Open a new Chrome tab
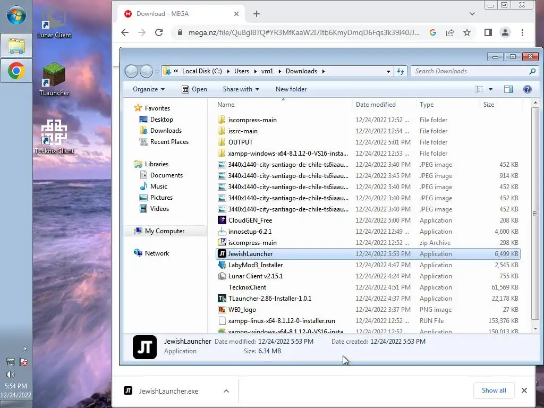The width and height of the screenshot is (544, 408). (257, 14)
